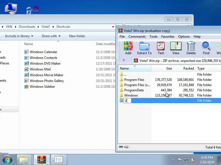Click the checklist app taskbar icon
The width and height of the screenshot is (221, 165).
point(59,160)
